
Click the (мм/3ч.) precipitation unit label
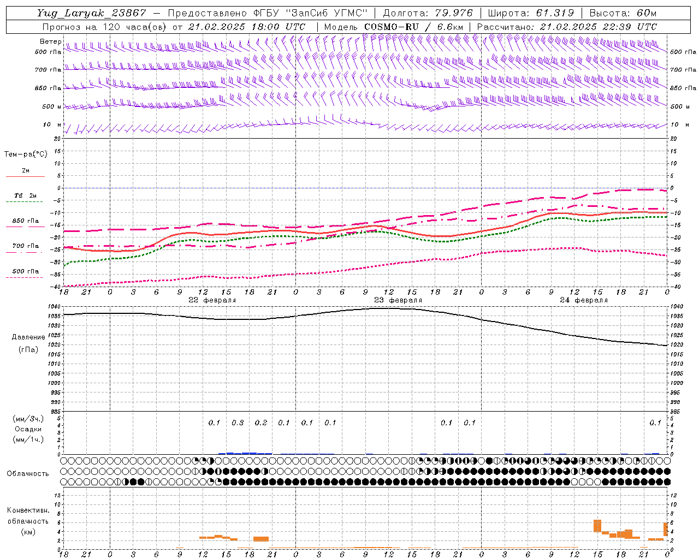(x=28, y=419)
